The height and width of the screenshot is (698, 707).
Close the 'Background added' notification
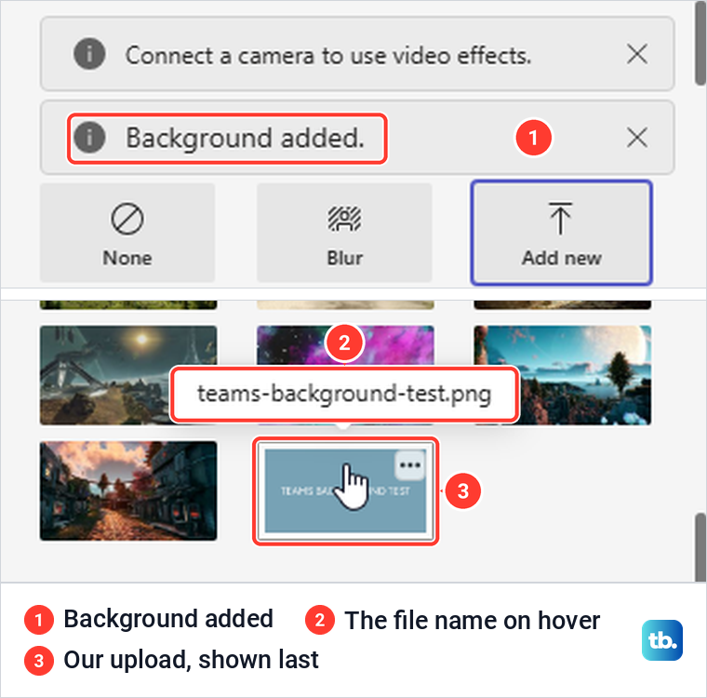coord(637,137)
